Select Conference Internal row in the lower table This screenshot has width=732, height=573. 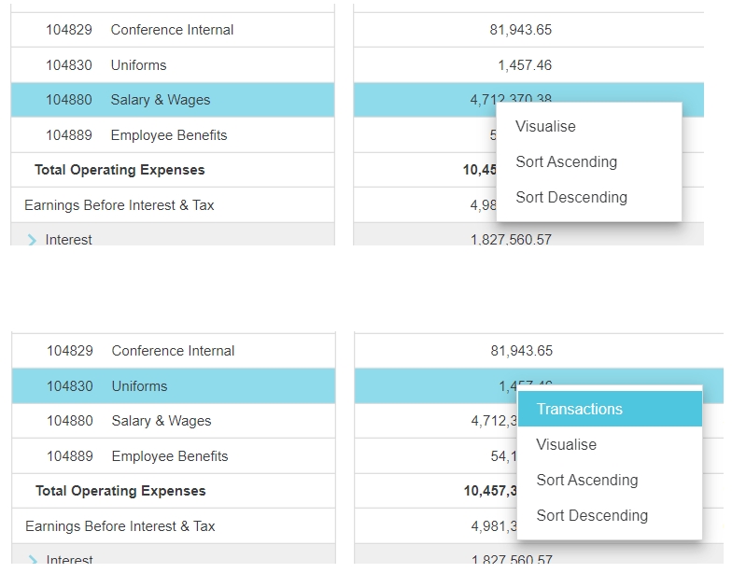173,351
